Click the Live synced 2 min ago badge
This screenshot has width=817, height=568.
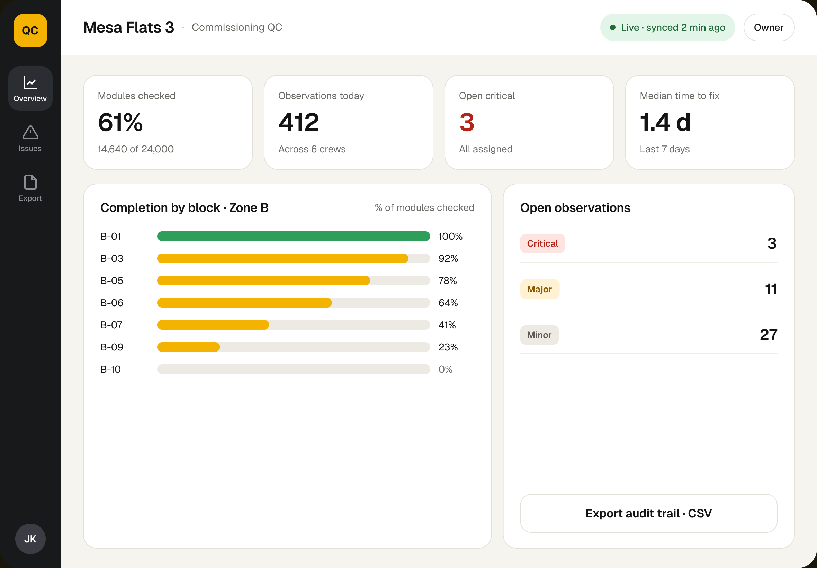[667, 27]
